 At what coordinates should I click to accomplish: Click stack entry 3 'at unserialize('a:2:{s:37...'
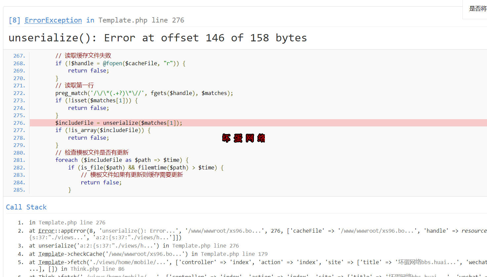point(134,246)
